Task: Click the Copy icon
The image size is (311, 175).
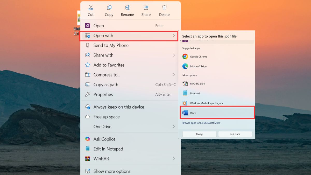Action: coord(109,8)
